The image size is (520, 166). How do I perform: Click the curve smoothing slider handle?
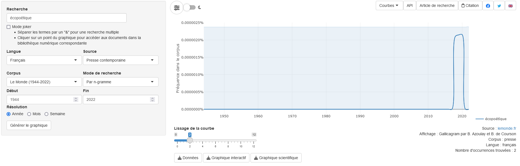(190, 140)
